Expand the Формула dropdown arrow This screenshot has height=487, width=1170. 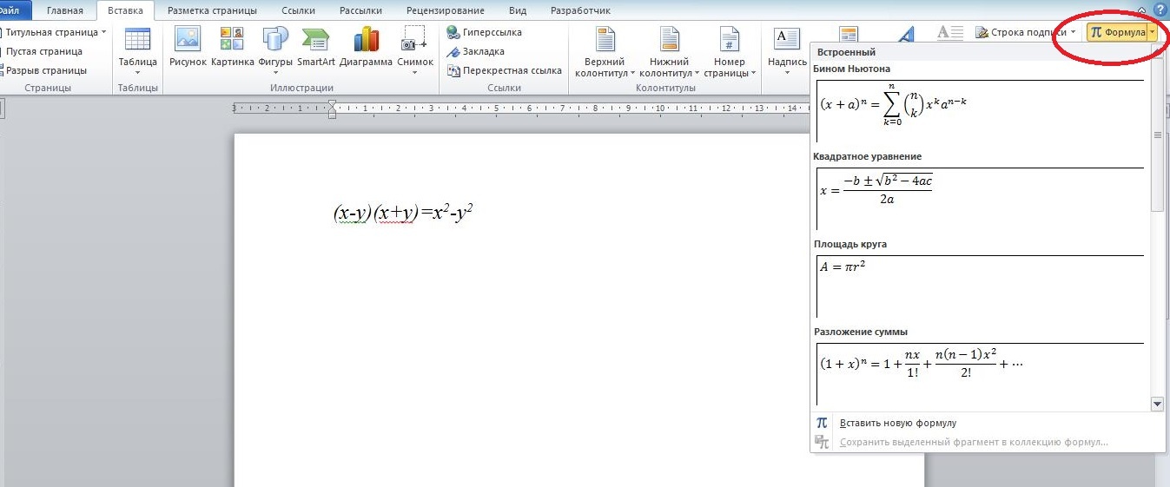click(1152, 32)
